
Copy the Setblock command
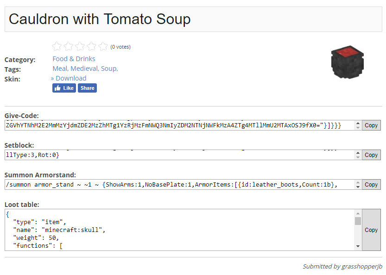pos(371,155)
